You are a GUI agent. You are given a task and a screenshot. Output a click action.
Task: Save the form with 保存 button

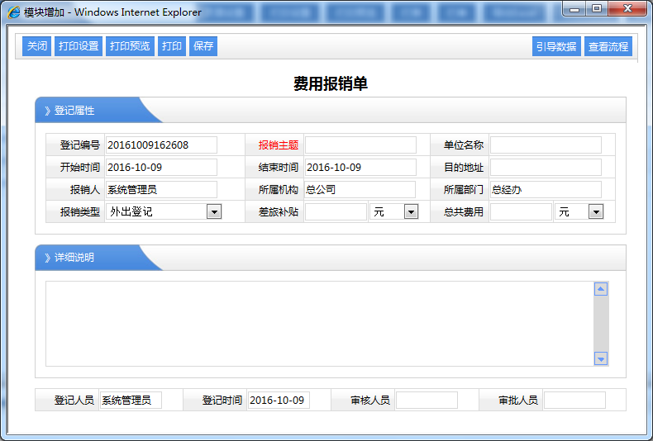tap(203, 46)
